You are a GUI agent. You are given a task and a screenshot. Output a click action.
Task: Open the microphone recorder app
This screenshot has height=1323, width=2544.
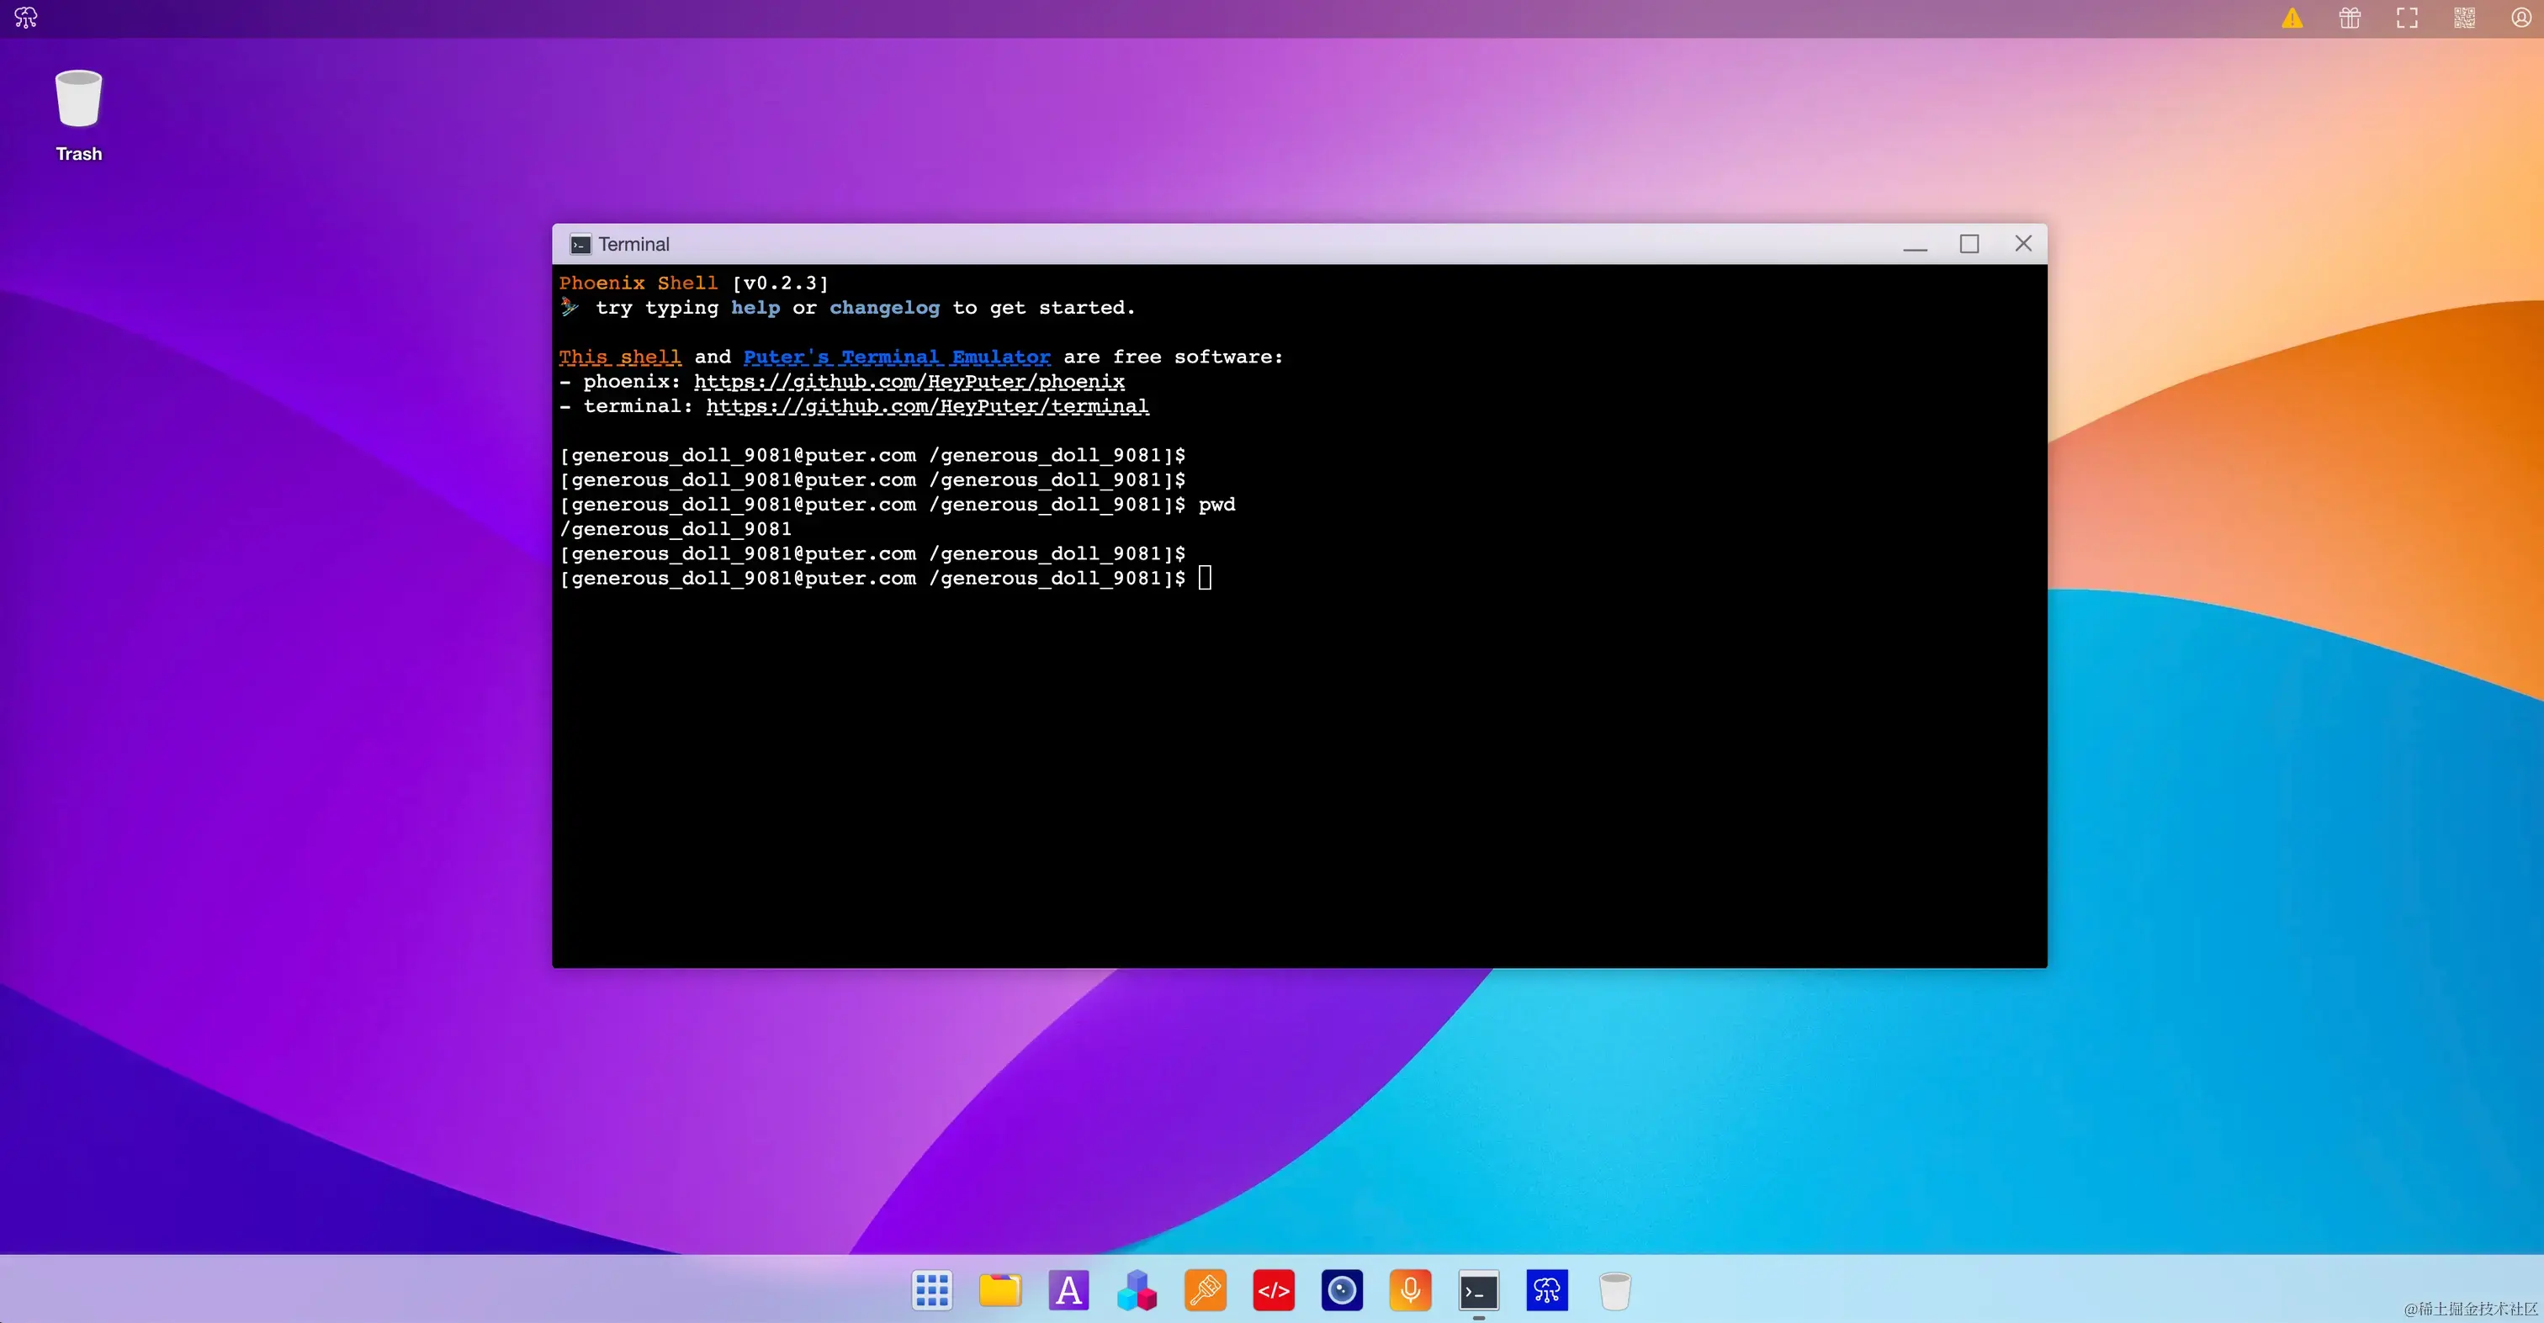click(x=1409, y=1289)
